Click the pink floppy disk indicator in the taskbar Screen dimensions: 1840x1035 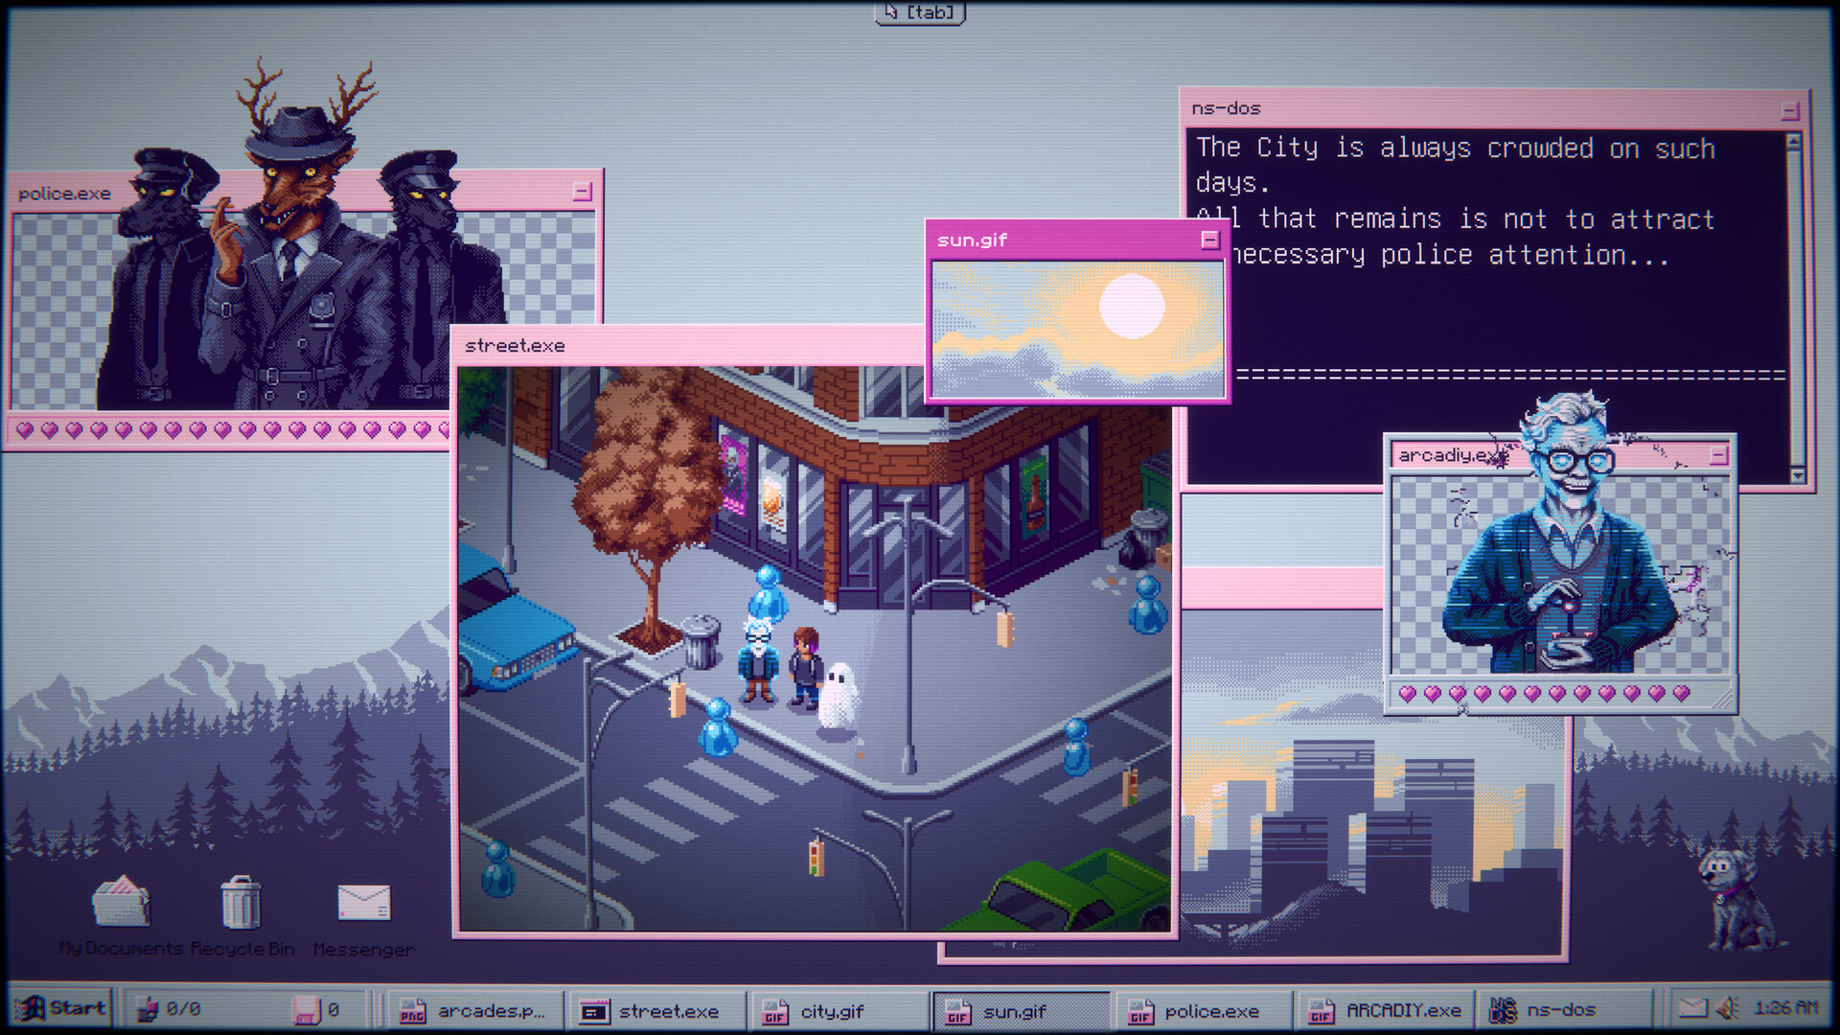click(x=309, y=1008)
